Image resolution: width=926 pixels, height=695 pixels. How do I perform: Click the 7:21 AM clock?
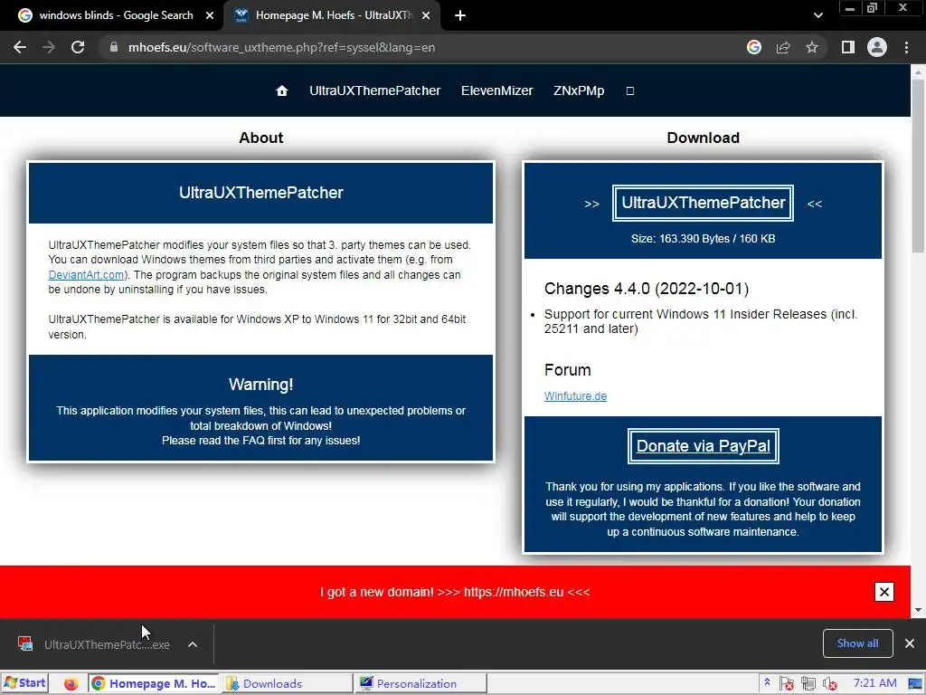tap(874, 683)
